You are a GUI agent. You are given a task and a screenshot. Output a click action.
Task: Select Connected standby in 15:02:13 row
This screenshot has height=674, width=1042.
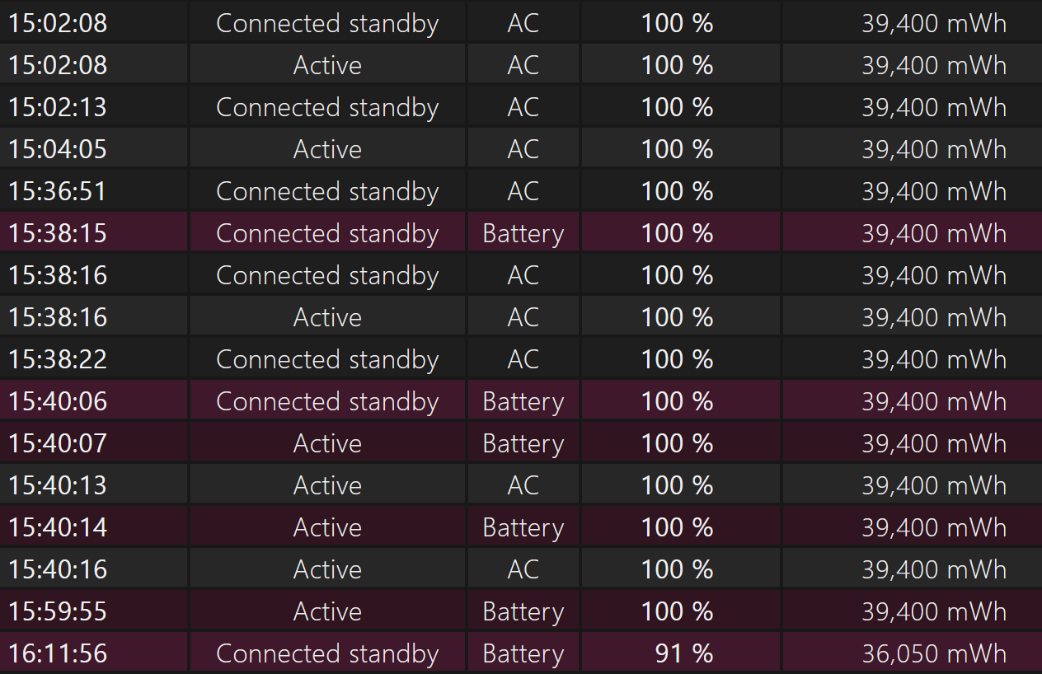click(x=327, y=107)
